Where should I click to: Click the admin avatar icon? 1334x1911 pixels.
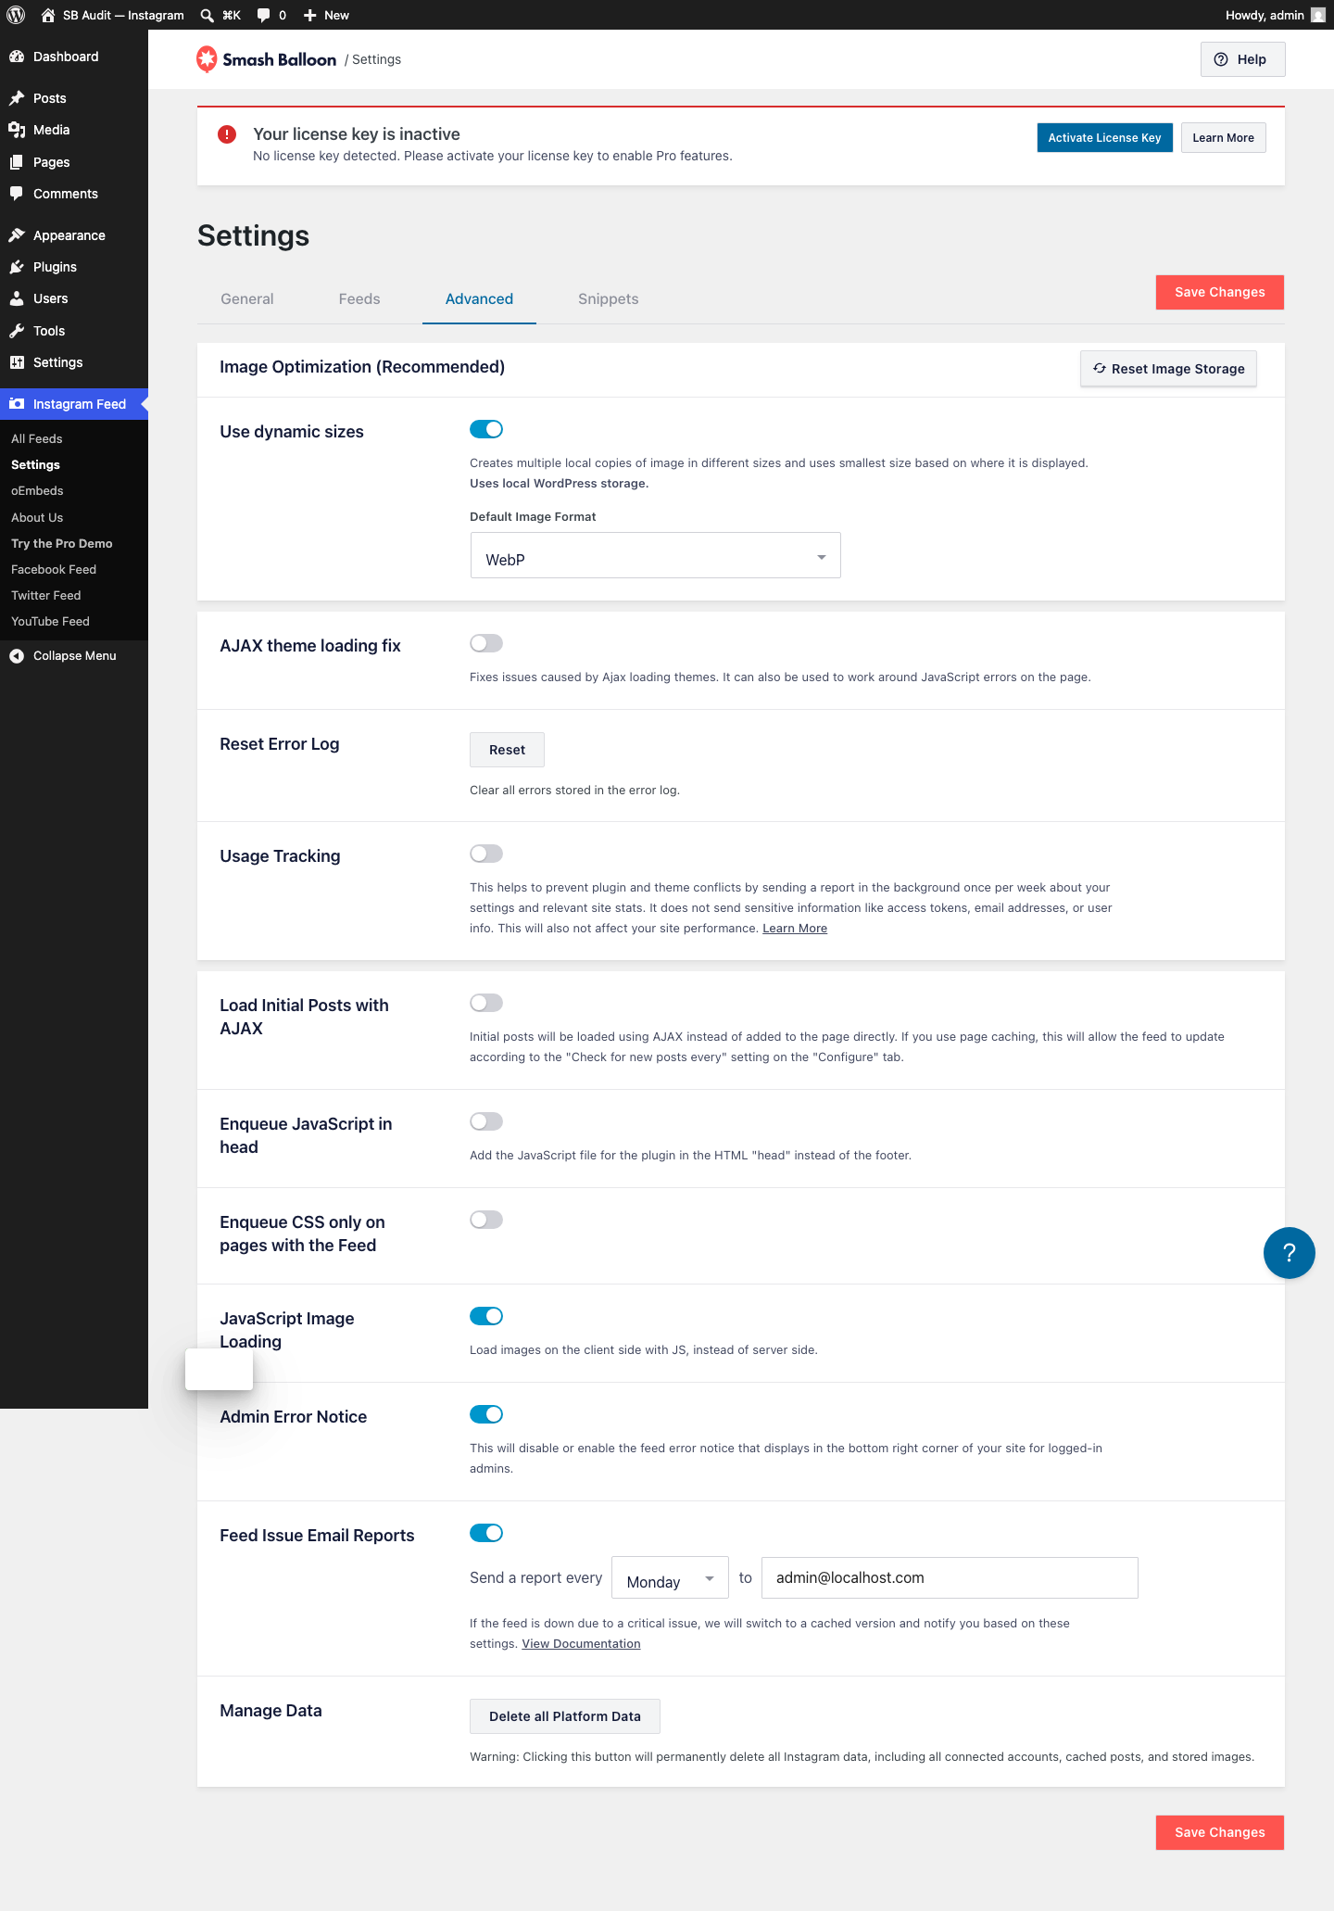(1318, 15)
